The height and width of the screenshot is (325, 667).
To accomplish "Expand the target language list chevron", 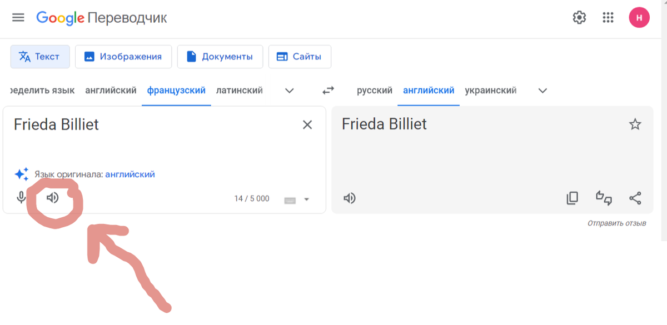I will click(x=542, y=91).
